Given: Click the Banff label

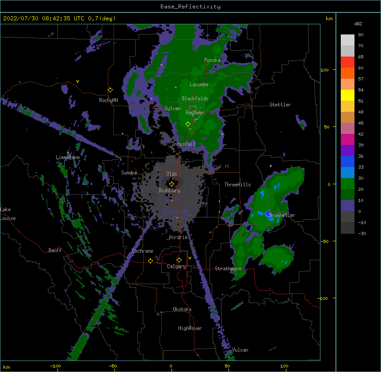Looking at the screenshot, I should pyautogui.click(x=55, y=251).
